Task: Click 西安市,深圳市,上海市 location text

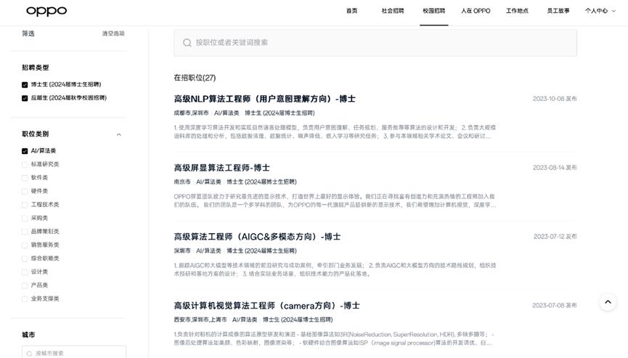Action: [200, 320]
